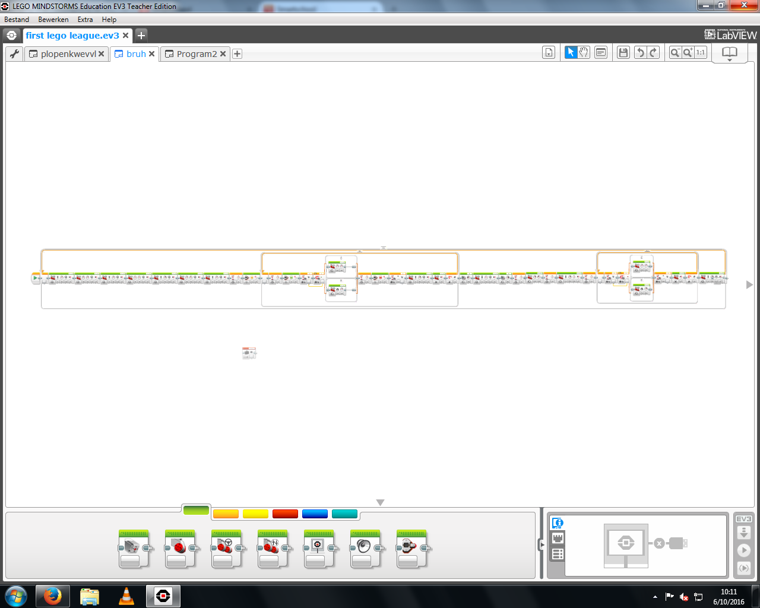The height and width of the screenshot is (608, 760).
Task: Switch to the bruh program tab
Action: coord(136,54)
